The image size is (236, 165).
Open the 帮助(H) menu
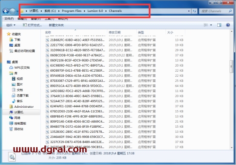pyautogui.click(x=63, y=19)
